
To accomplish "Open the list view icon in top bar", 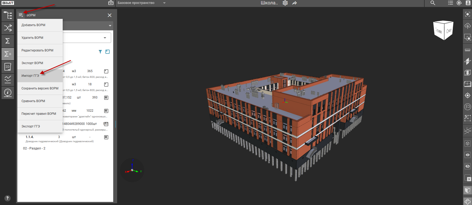I will coord(450,3).
